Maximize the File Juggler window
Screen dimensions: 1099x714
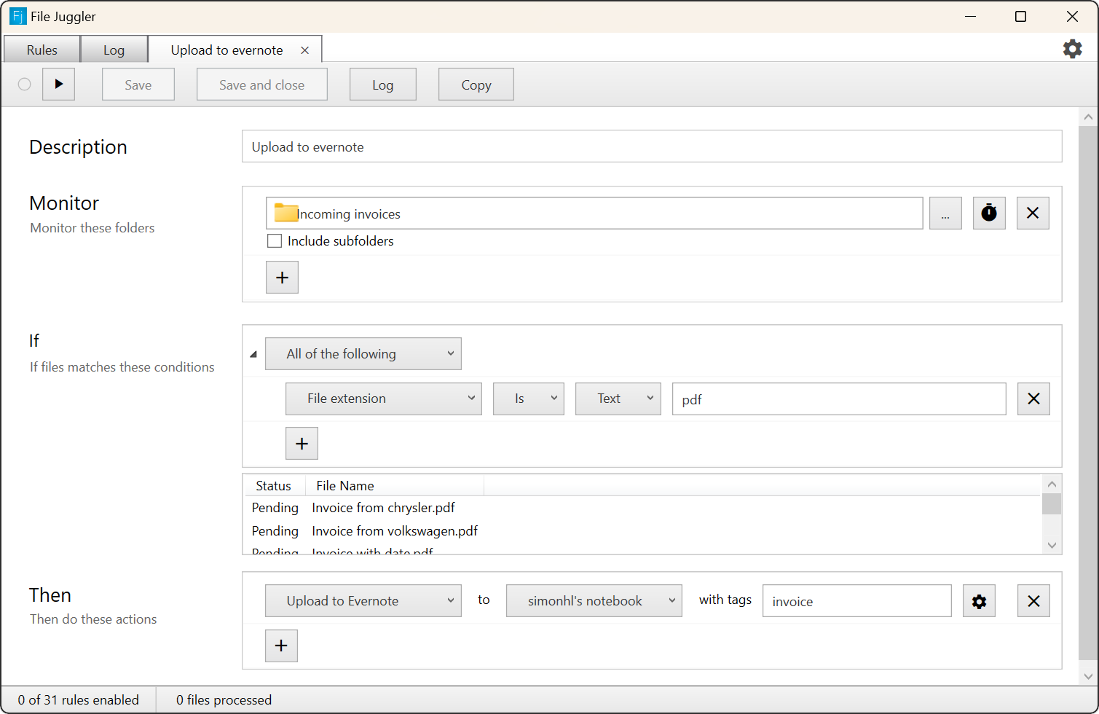(x=1021, y=16)
